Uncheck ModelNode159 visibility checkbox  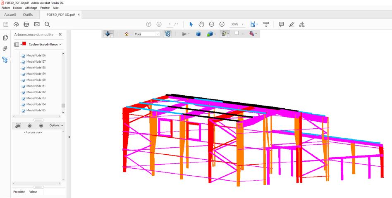tap(23, 74)
